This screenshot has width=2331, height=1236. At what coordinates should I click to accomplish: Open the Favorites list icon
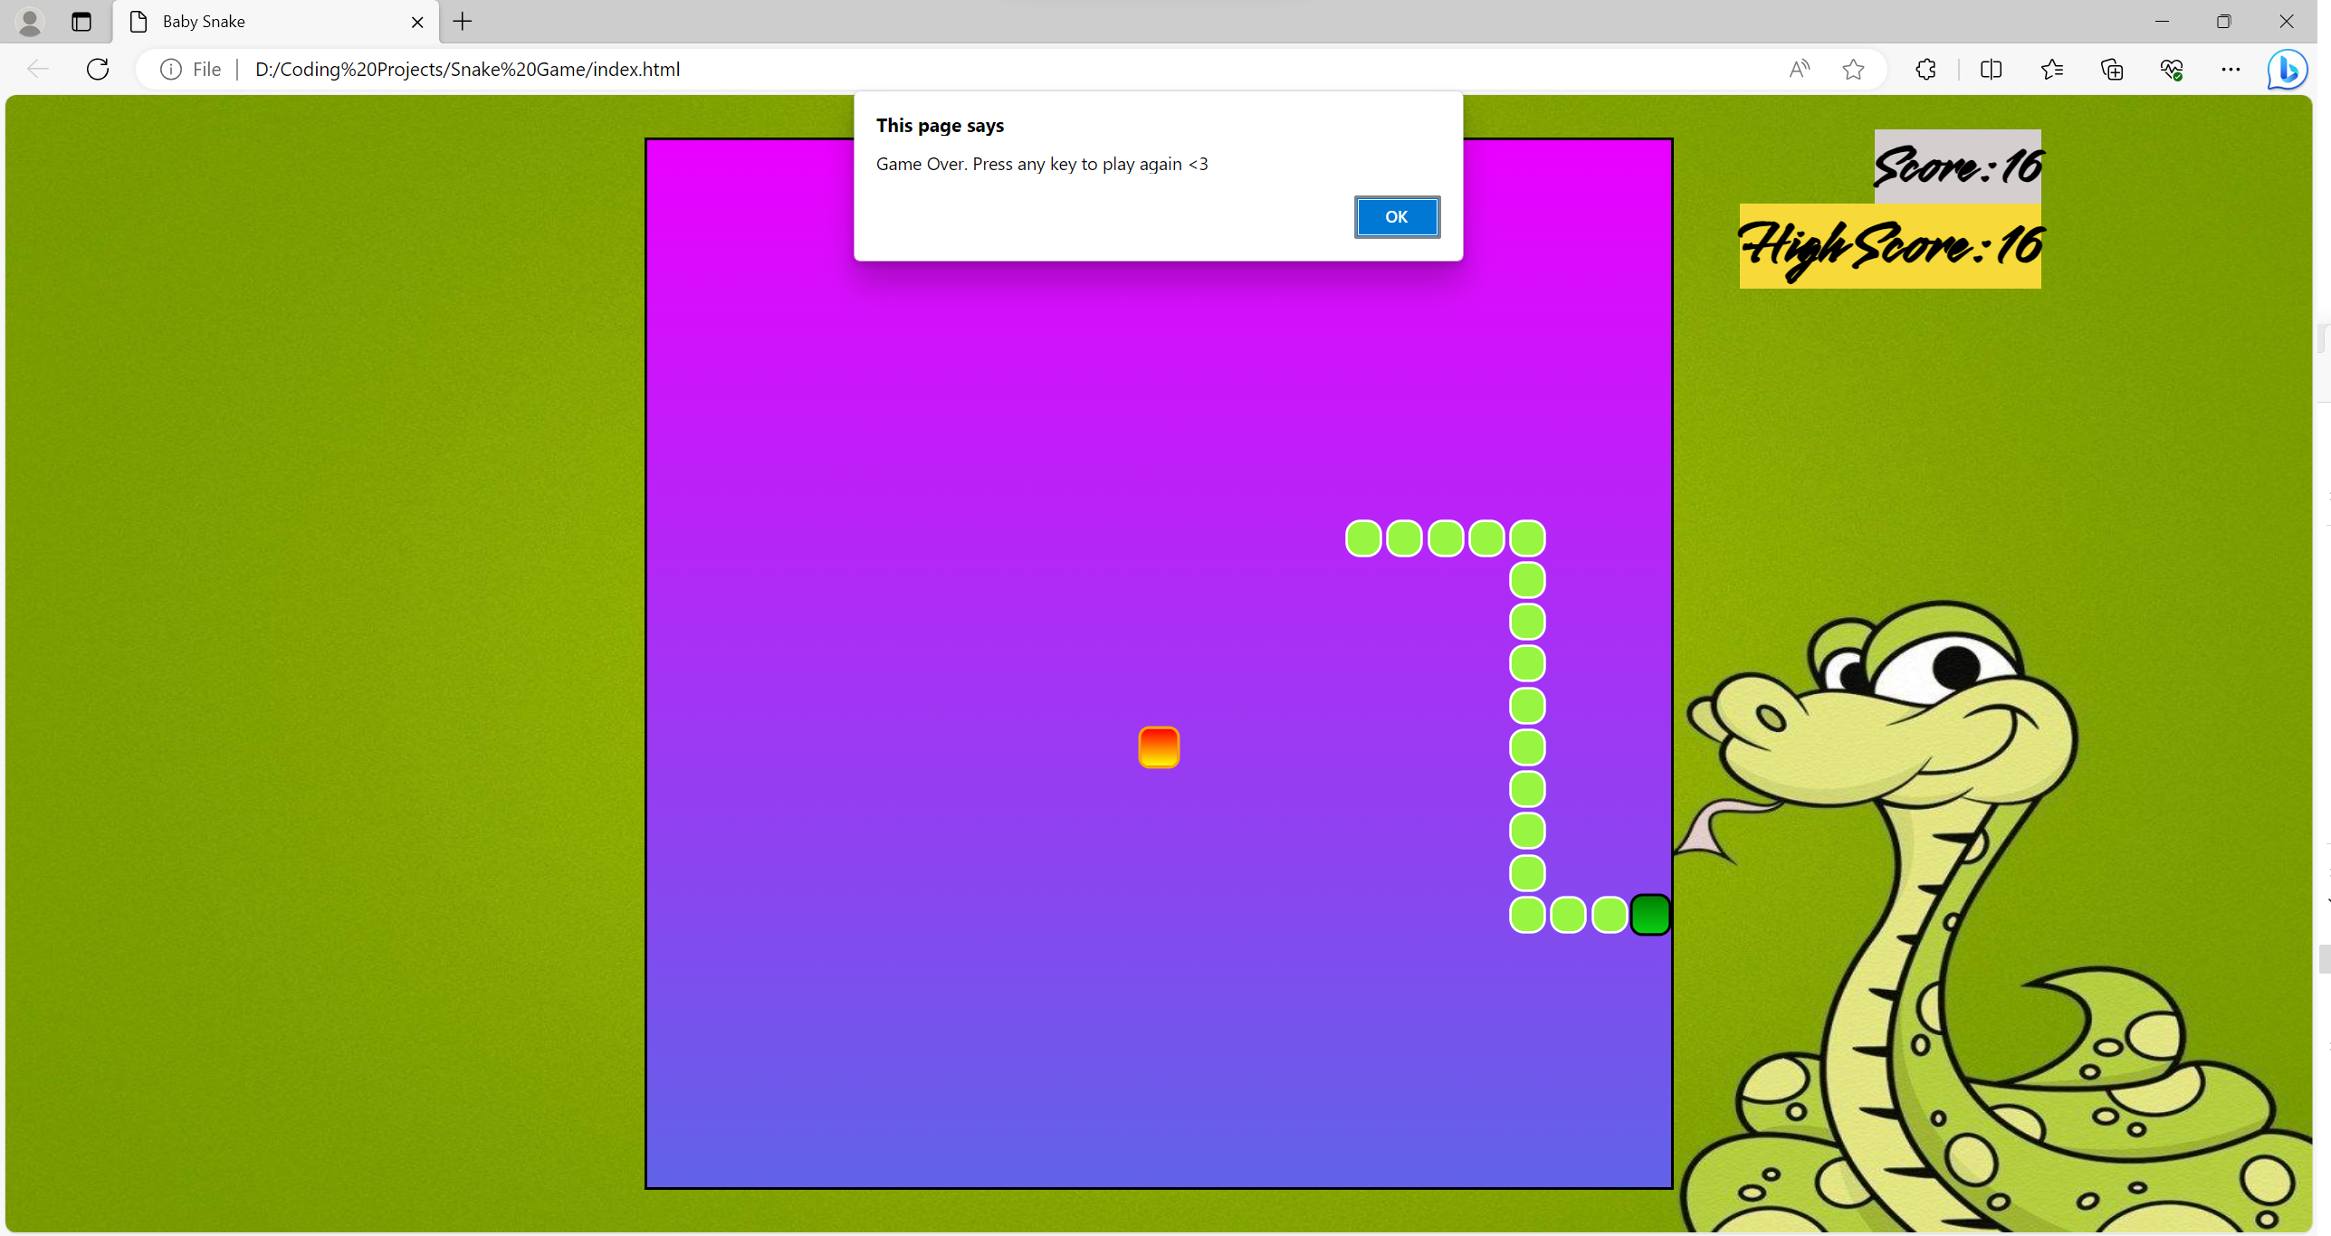click(2052, 70)
